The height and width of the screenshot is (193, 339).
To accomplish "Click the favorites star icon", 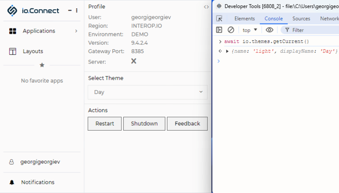I will click(x=42, y=65).
